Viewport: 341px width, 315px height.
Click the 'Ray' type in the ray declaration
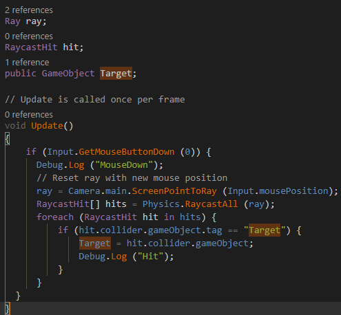tap(12, 21)
